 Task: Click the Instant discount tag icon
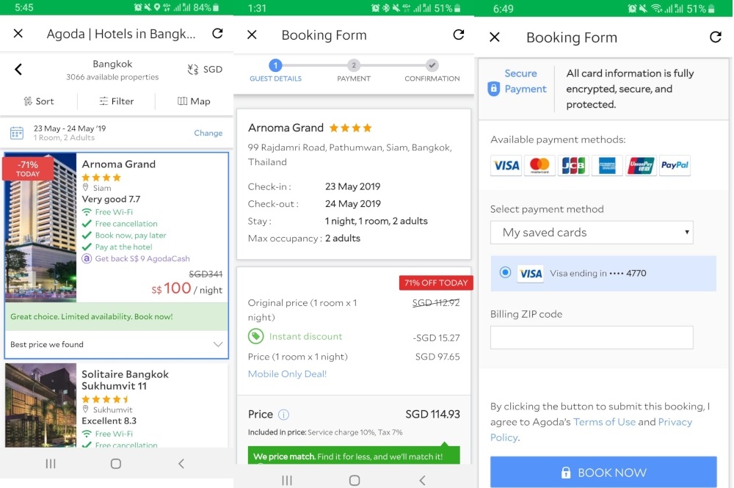255,336
